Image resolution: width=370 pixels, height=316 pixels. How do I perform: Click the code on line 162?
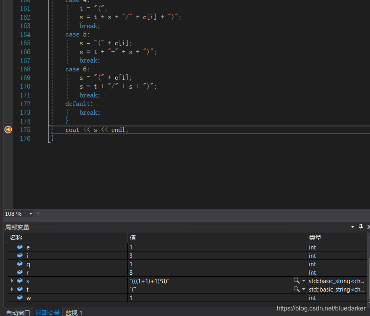[130, 17]
